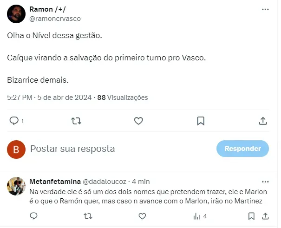Like Metanfetamina's reply
This screenshot has width=281, height=228.
(142, 216)
